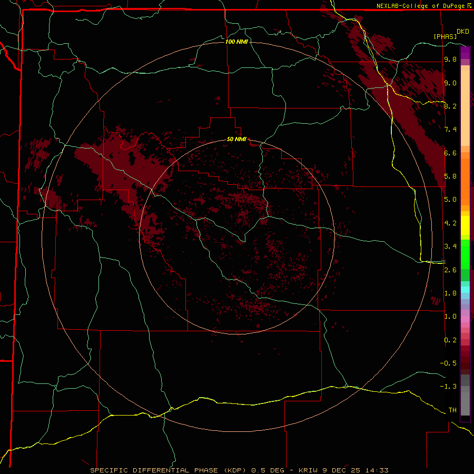Click the DKD label above the color scale
The width and height of the screenshot is (474, 474).
pyautogui.click(x=462, y=31)
